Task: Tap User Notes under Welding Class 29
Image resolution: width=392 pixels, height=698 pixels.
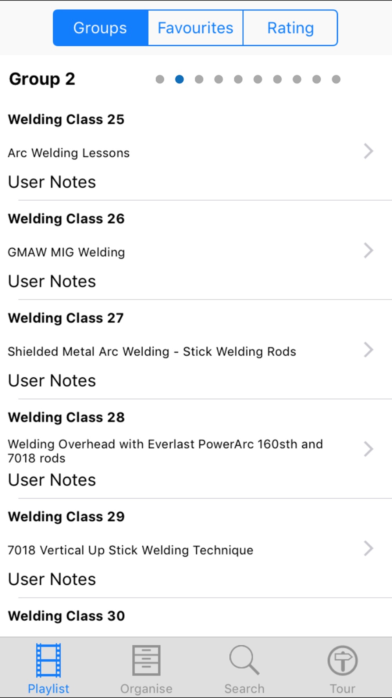Action: pyautogui.click(x=52, y=579)
